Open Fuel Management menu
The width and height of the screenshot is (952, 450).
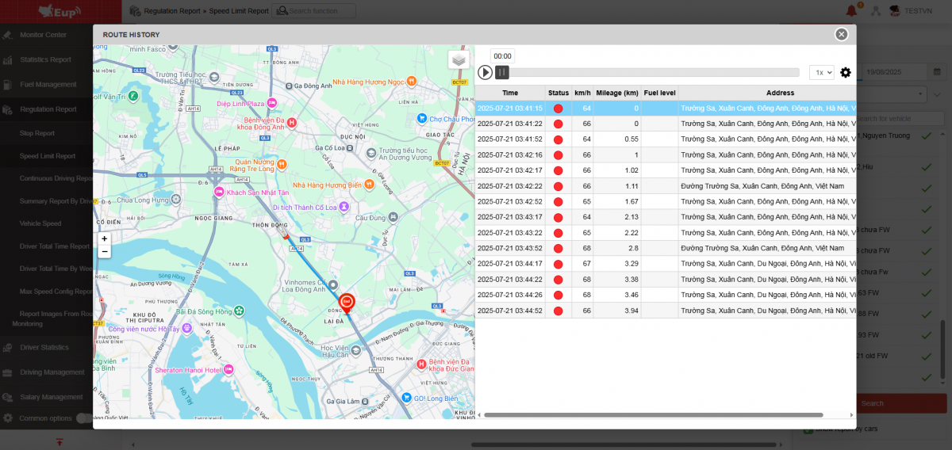point(48,84)
